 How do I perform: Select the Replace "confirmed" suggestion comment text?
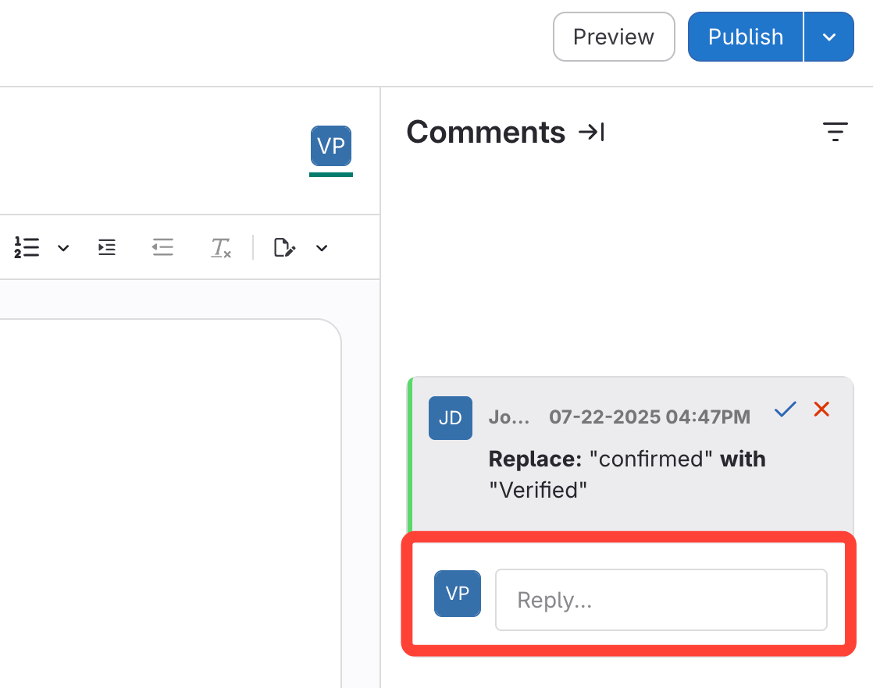[626, 474]
